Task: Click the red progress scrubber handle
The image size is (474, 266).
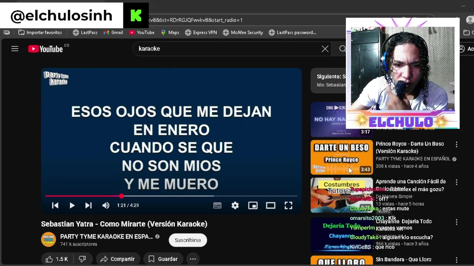Action: click(x=121, y=196)
